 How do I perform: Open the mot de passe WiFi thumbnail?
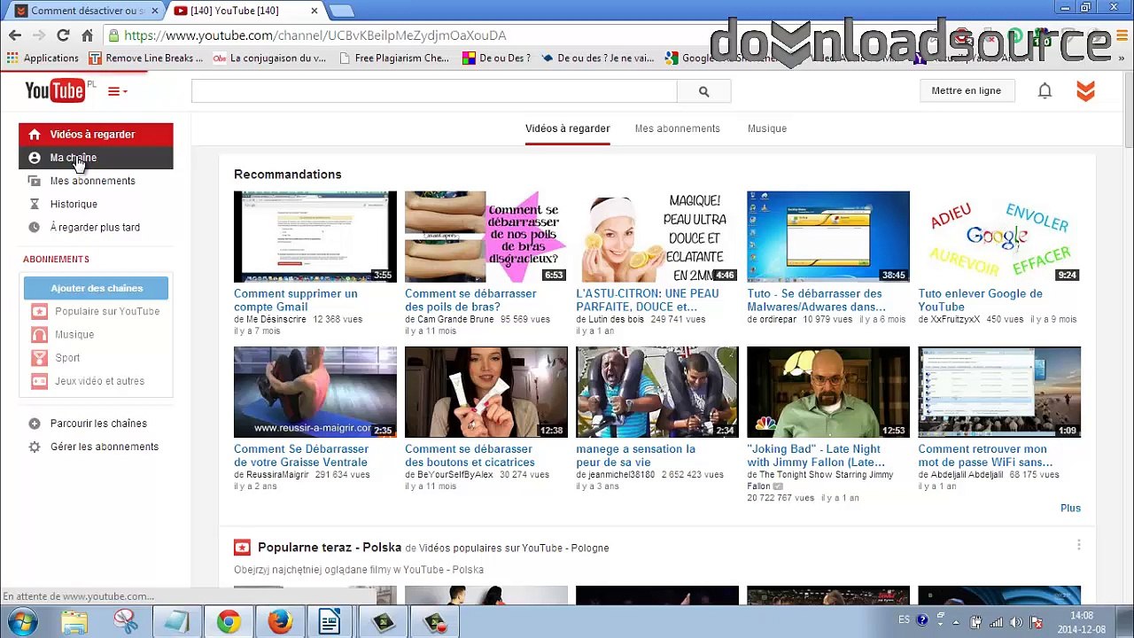(999, 392)
